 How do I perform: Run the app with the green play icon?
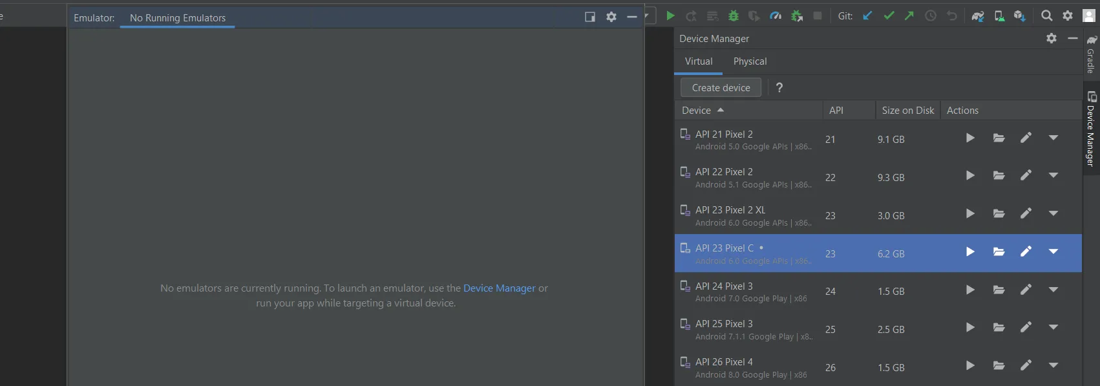click(x=670, y=16)
